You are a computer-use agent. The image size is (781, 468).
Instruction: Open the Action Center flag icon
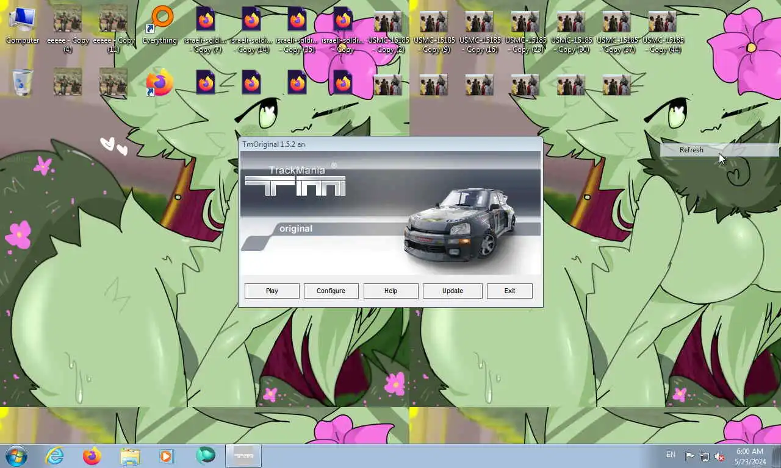coord(689,456)
